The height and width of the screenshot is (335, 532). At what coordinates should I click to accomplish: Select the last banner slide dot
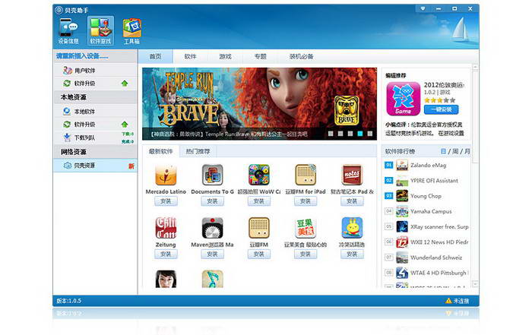[x=370, y=134]
